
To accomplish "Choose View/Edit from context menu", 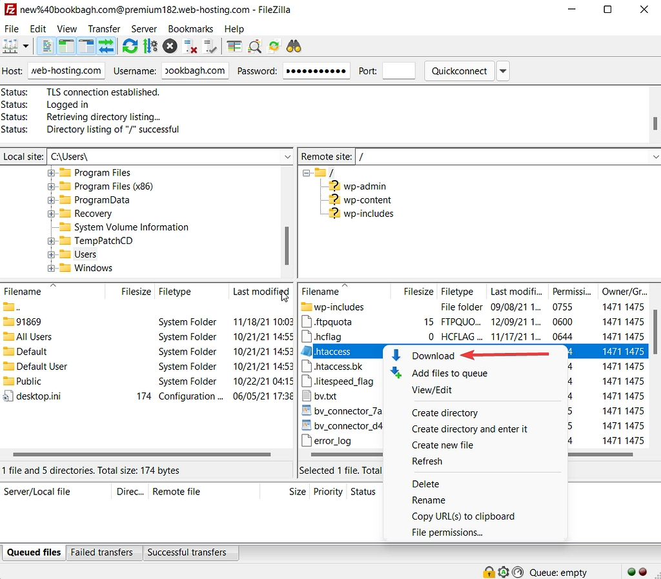I will point(432,391).
